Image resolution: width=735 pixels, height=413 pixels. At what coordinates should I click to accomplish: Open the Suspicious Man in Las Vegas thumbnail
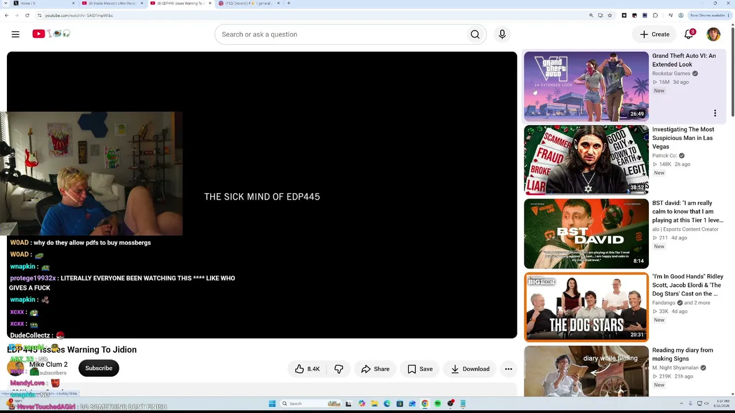coord(586,160)
